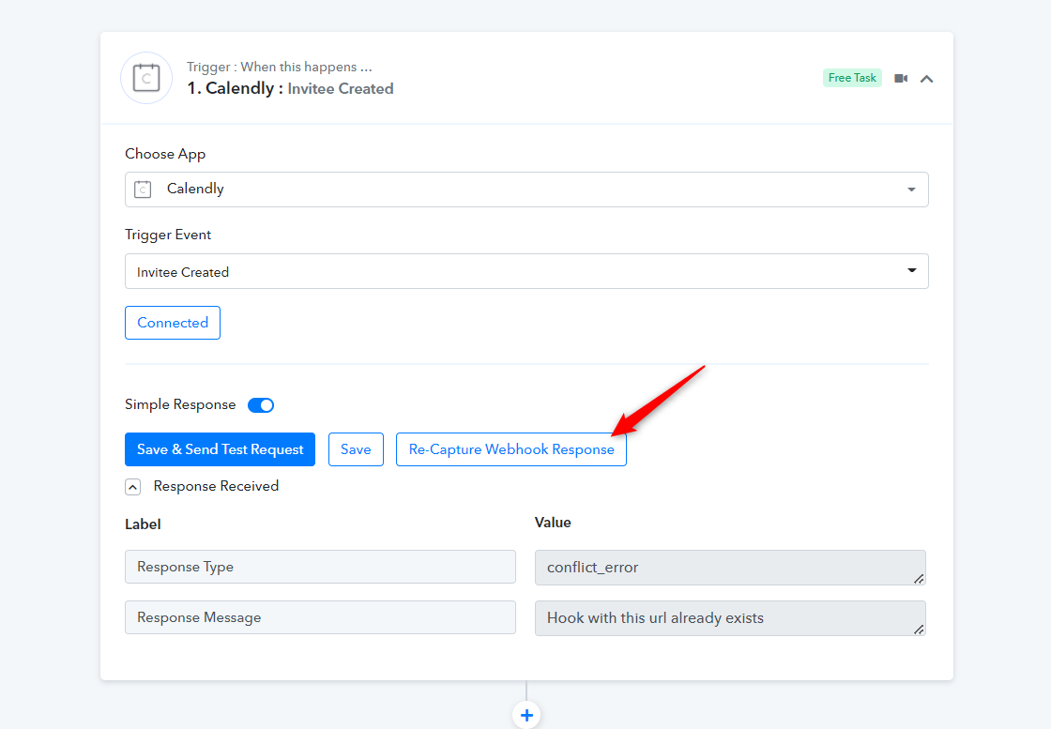Click the small Calendly icon in Choose App field
The height and width of the screenshot is (729, 1051).
[x=143, y=190]
